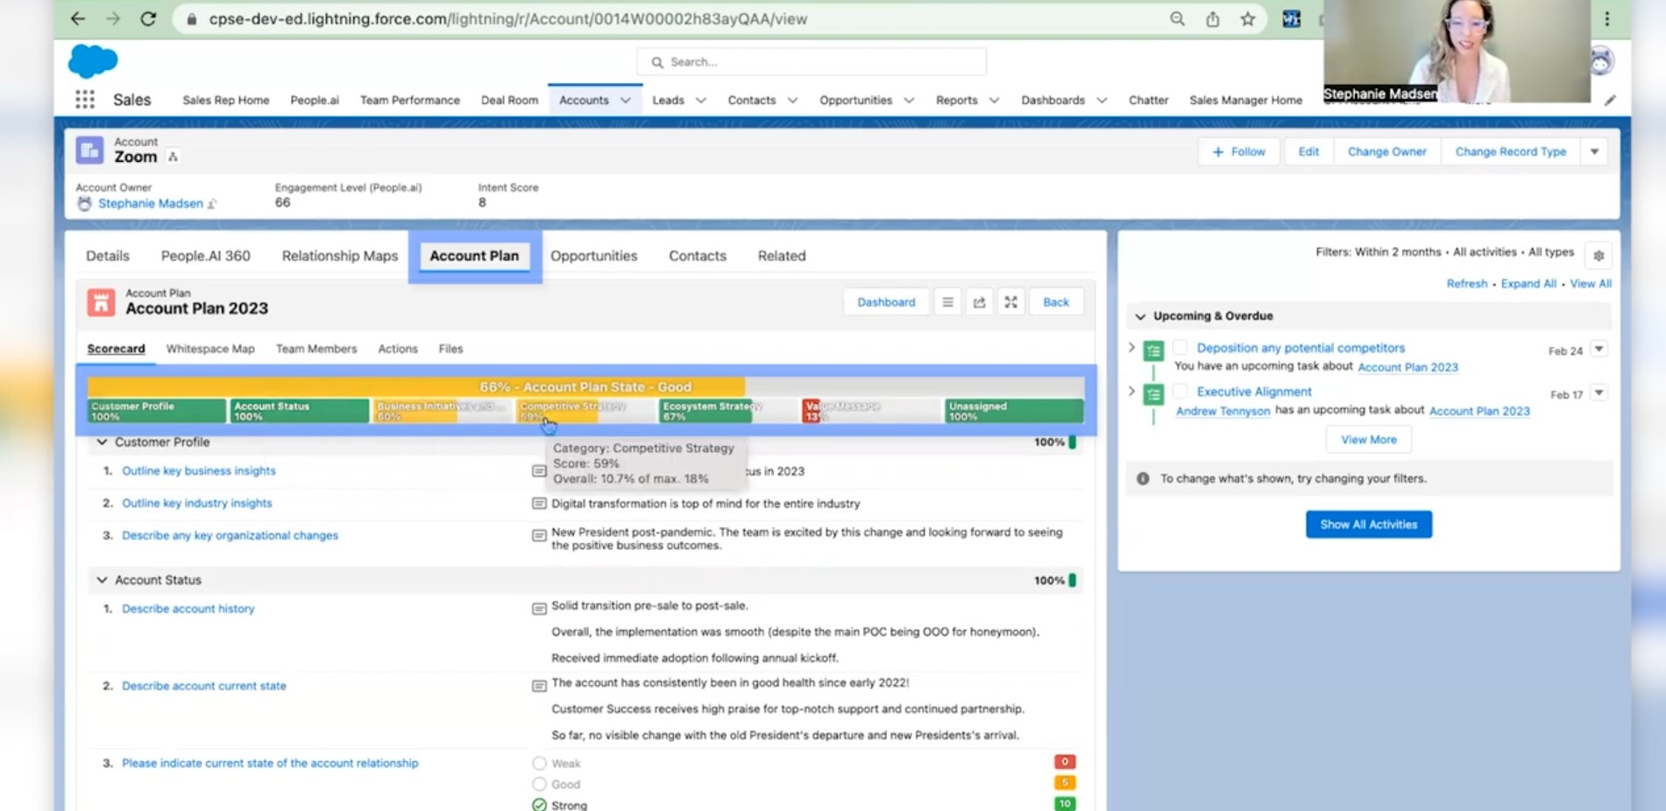1666x811 pixels.
Task: Expand the Deposition any potential competitors task details
Action: pos(1131,348)
